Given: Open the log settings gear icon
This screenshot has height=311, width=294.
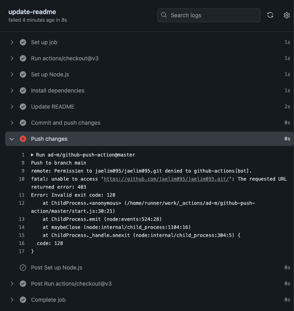Looking at the screenshot, I should [286, 15].
